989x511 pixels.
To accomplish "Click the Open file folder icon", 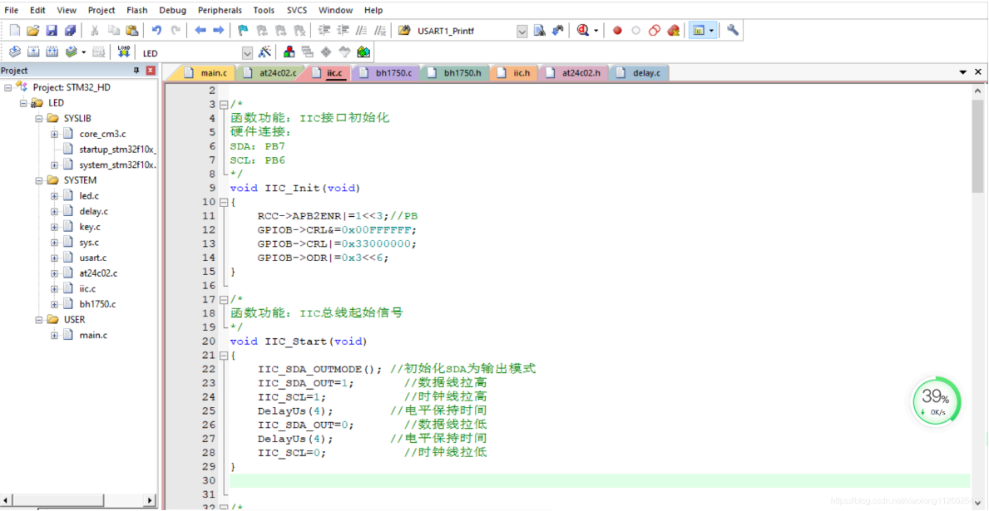I will click(33, 30).
